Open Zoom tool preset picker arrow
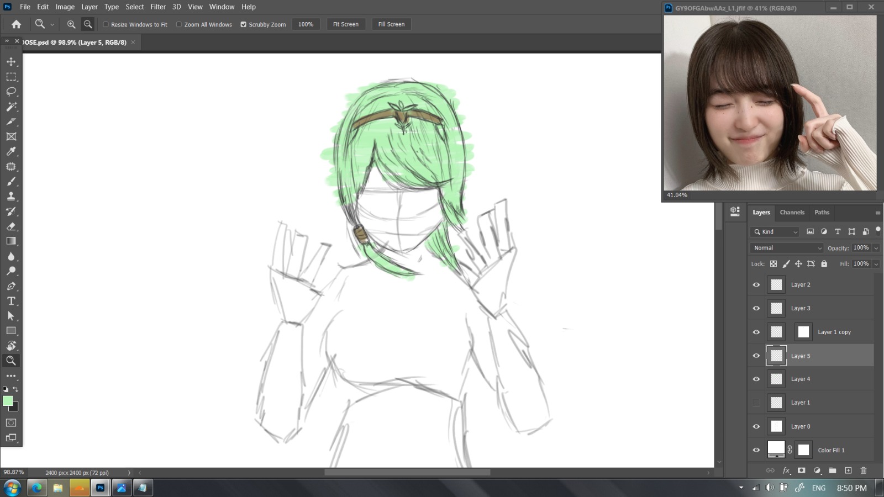 point(52,25)
